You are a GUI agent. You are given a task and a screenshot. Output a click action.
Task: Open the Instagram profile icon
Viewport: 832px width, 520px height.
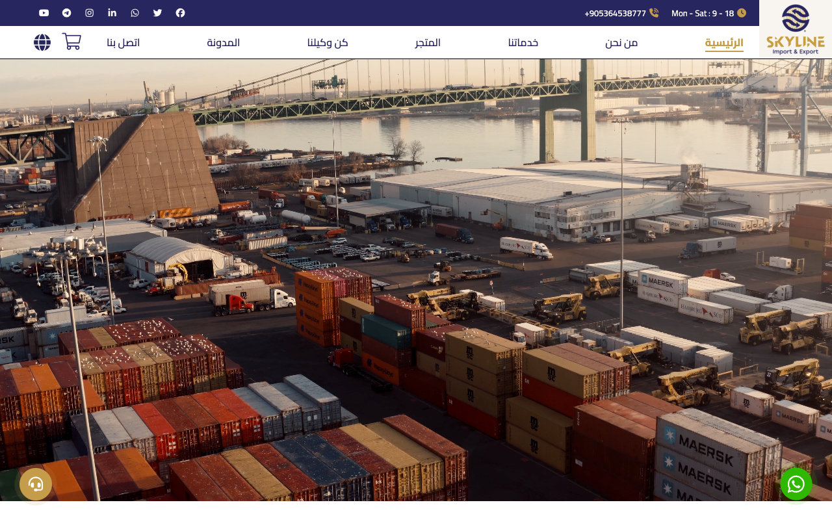coord(89,13)
